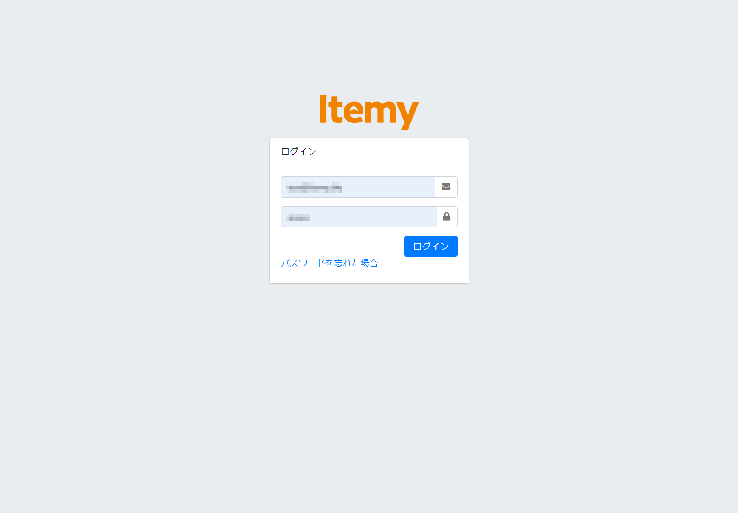The image size is (738, 513).
Task: Click the envelope icon beside the email field
Action: pyautogui.click(x=446, y=187)
